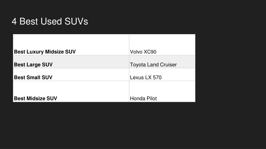The image size is (266, 149).
Task: Select the "Honda Pilot" cell text
Action: 143,99
